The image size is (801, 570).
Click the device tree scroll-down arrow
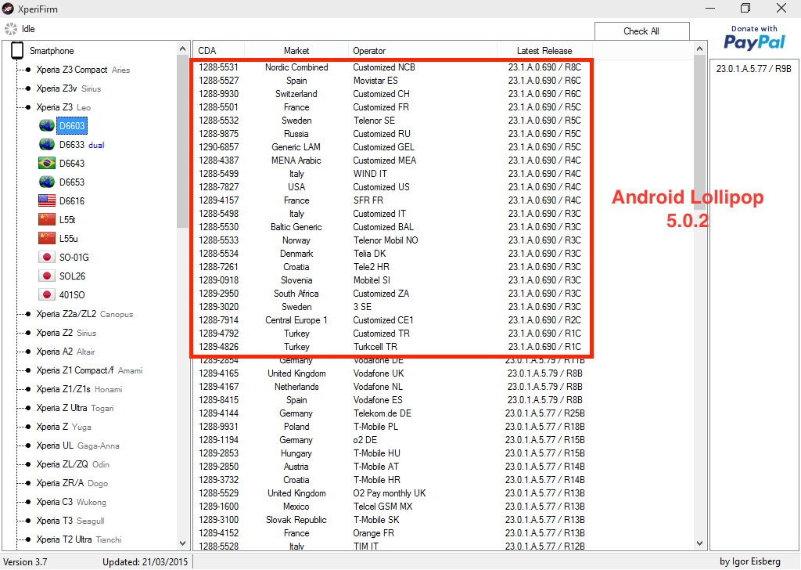tap(183, 543)
